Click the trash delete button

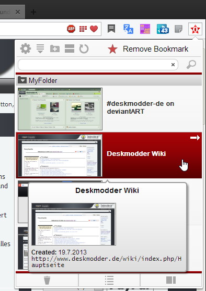[x=47, y=280]
